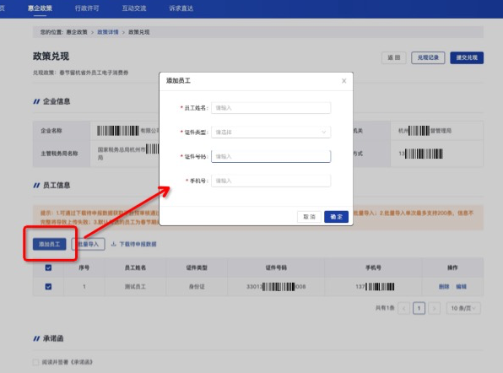Toggle the select-all checkbox in table header
Screen dimensions: 503x373
pos(48,268)
